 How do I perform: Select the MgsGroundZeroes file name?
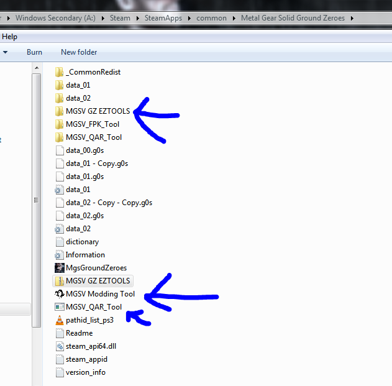click(x=96, y=268)
